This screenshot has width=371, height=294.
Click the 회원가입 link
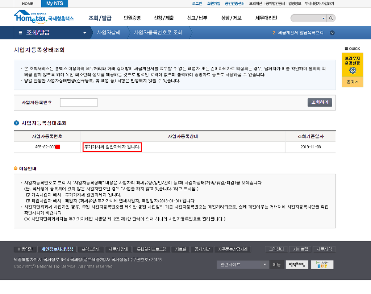coord(214,4)
